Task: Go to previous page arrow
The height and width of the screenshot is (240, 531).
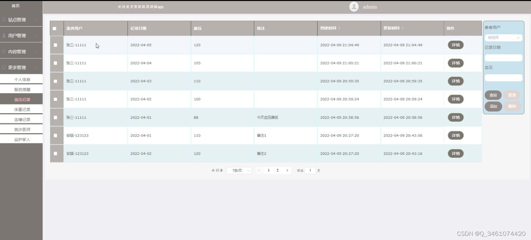Action: point(259,170)
